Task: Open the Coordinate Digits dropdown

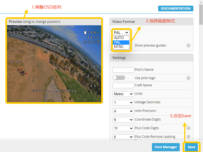Action: pyautogui.click(x=123, y=120)
